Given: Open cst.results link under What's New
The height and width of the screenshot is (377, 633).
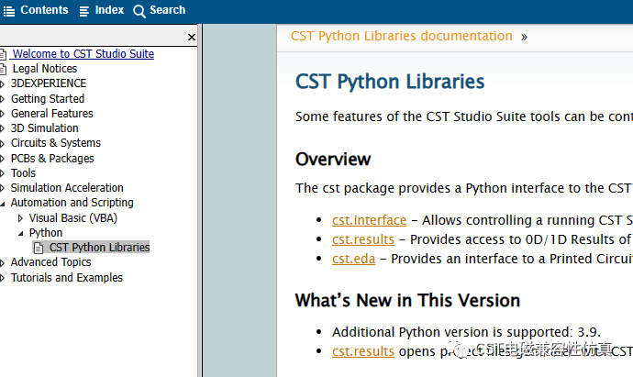Looking at the screenshot, I should [x=363, y=351].
